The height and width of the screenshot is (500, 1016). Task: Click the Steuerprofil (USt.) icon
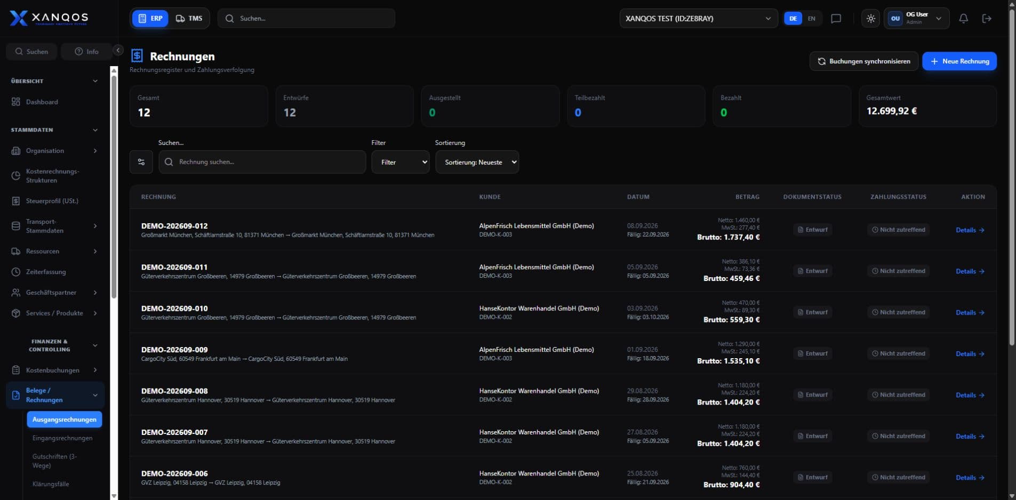click(16, 201)
